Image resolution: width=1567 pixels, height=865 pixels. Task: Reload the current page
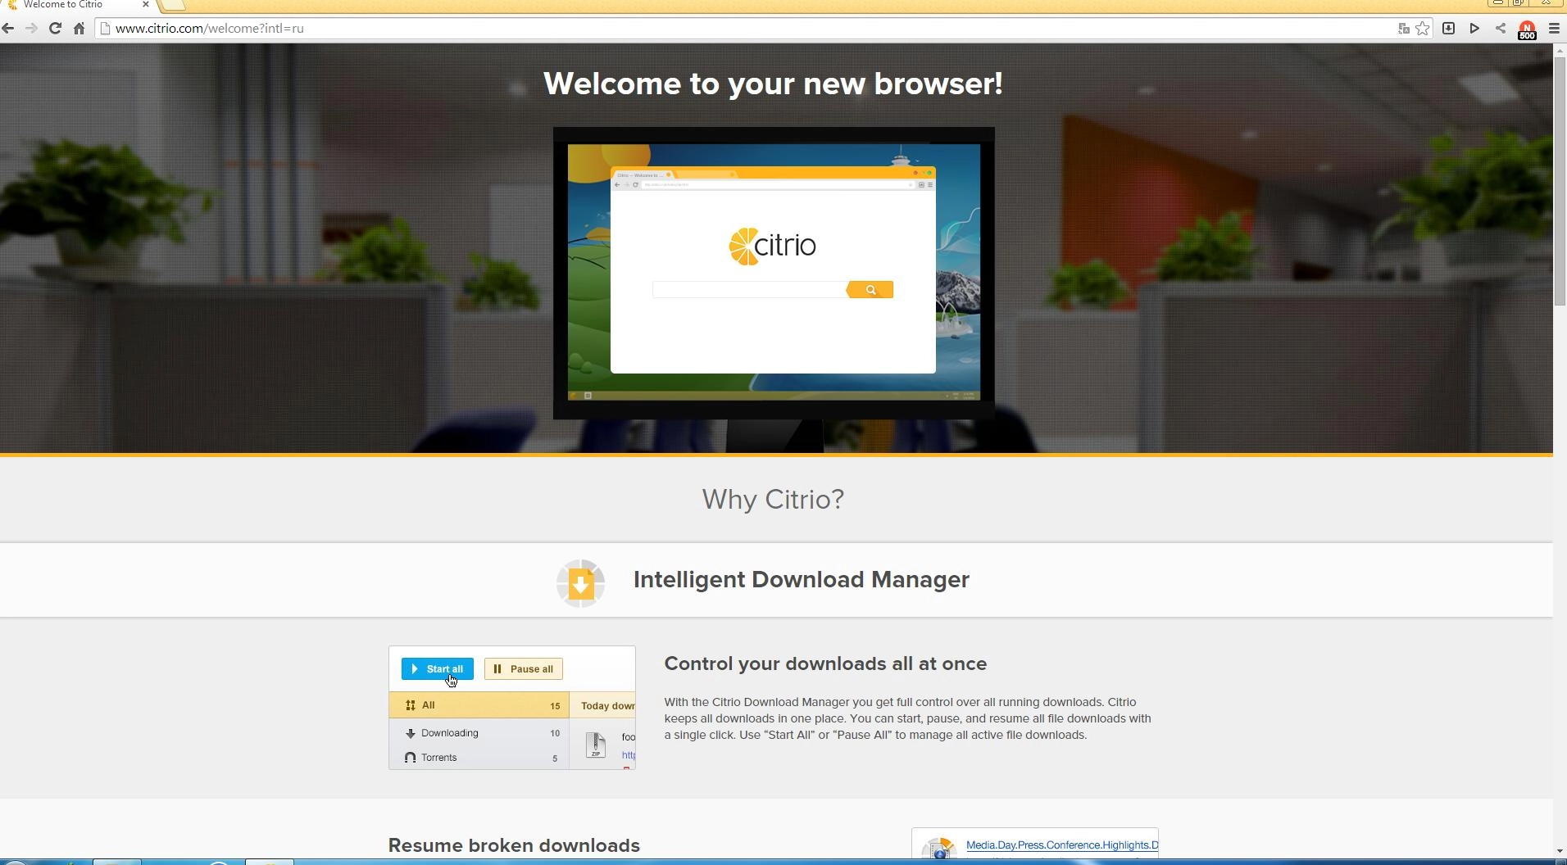click(55, 29)
